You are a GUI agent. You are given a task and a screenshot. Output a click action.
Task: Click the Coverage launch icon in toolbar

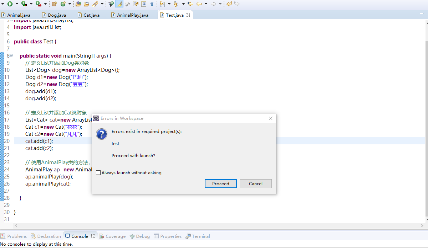pyautogui.click(x=24, y=4)
